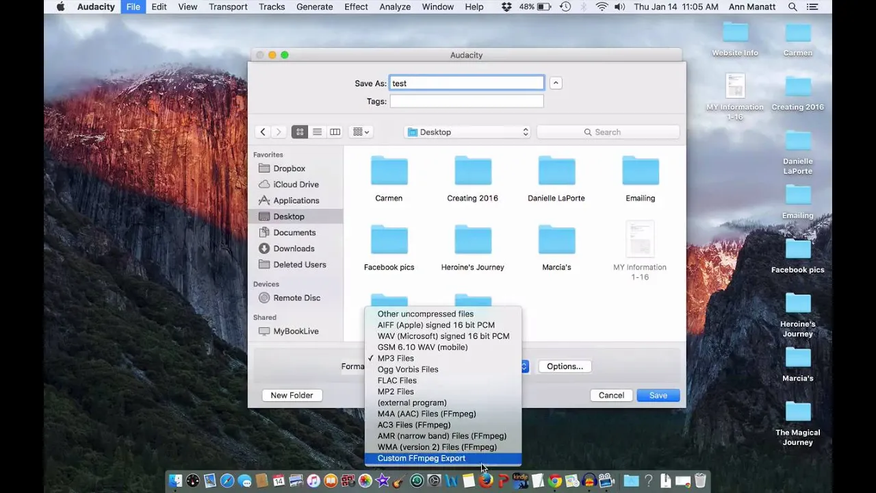
Task: Open Kindle from the Dock
Action: tap(520, 481)
